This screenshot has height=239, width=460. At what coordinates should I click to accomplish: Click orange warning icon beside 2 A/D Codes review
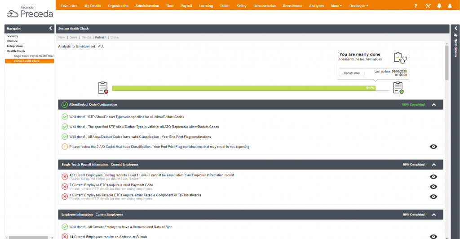[x=65, y=147]
